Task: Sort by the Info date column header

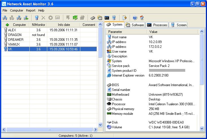Action: coord(64,25)
